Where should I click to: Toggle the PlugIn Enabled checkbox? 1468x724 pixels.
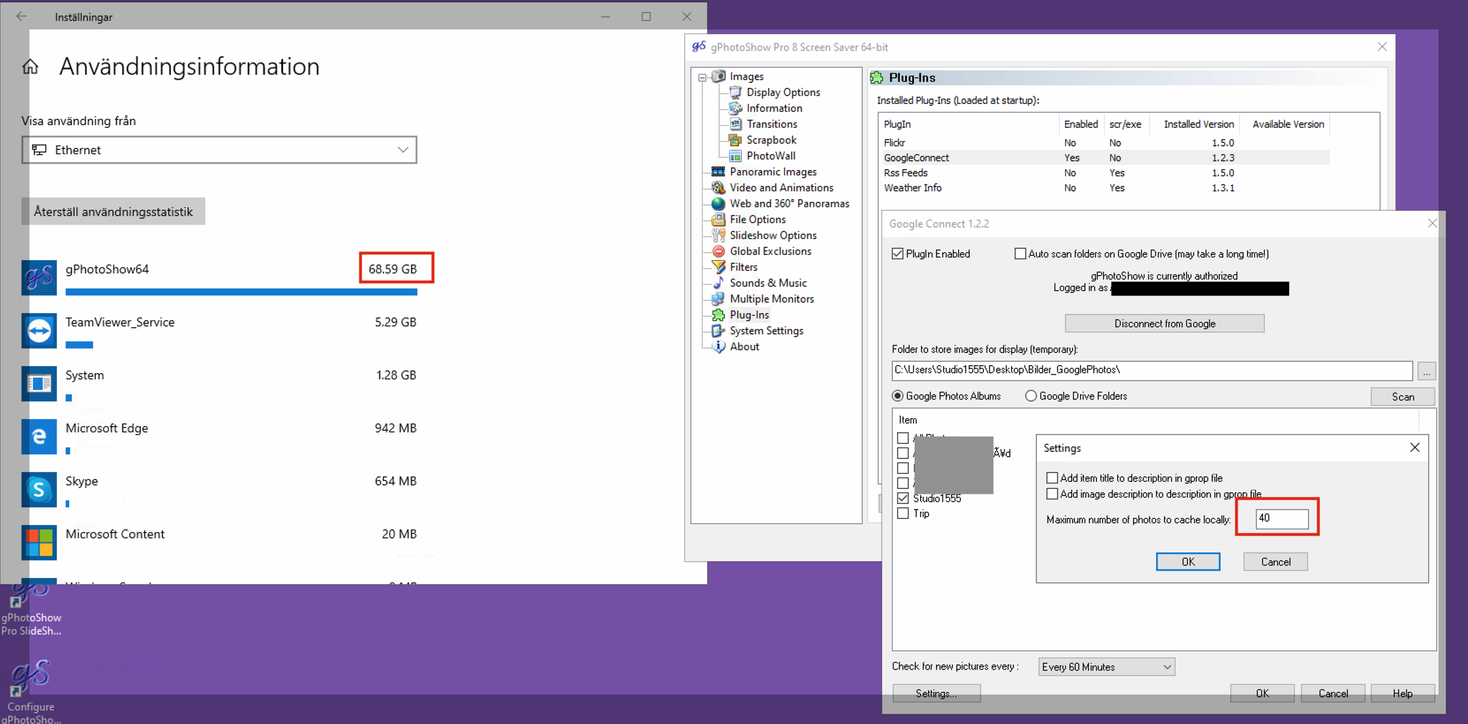897,254
